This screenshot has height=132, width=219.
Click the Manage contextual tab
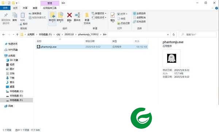50,3
